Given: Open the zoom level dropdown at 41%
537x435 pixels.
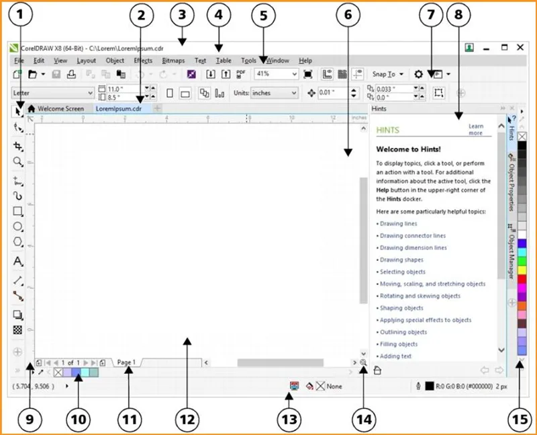Looking at the screenshot, I should [x=293, y=74].
